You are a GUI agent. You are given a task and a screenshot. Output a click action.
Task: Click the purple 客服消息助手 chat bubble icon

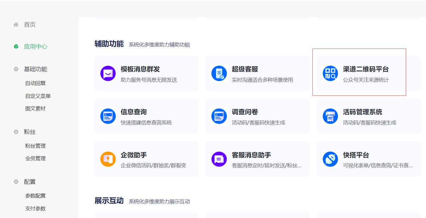[219, 159]
